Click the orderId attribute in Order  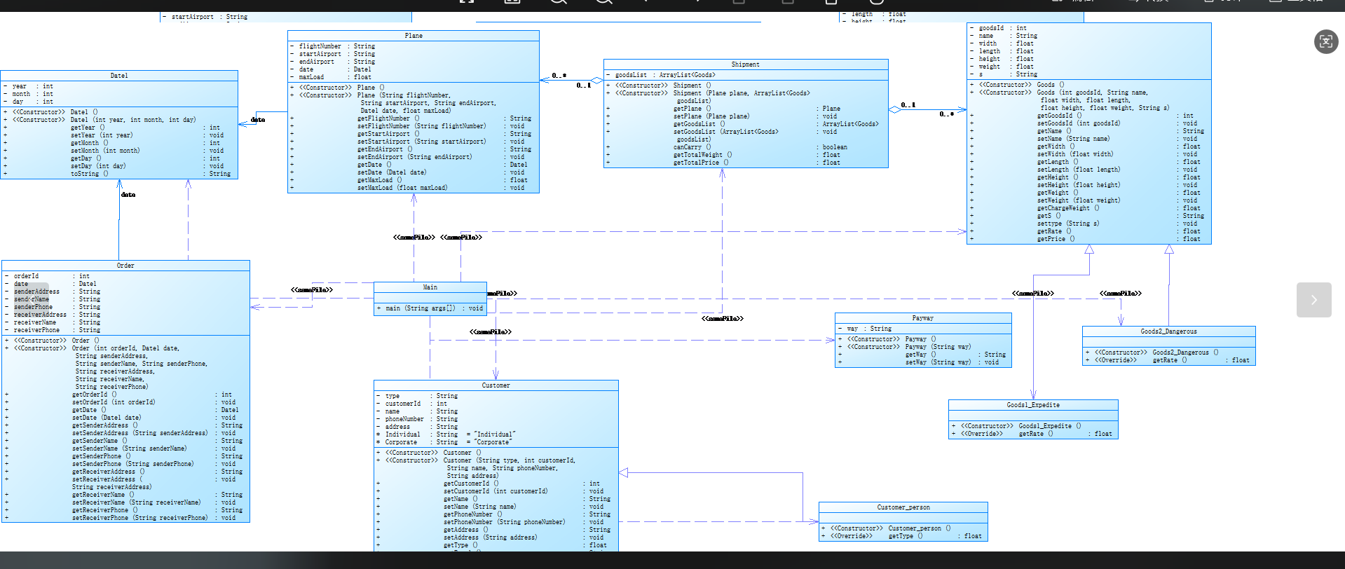pos(27,276)
